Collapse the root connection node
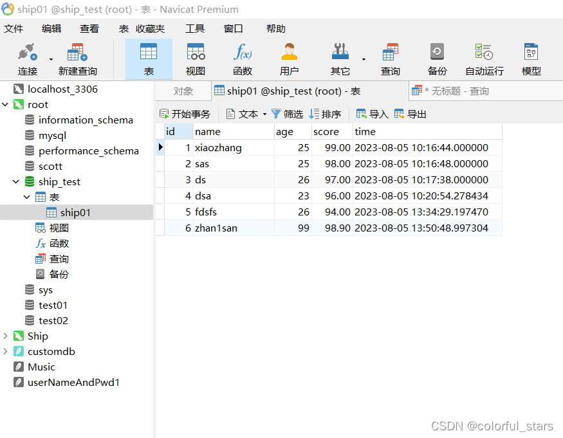Viewport: 563px width, 438px height. (5, 104)
